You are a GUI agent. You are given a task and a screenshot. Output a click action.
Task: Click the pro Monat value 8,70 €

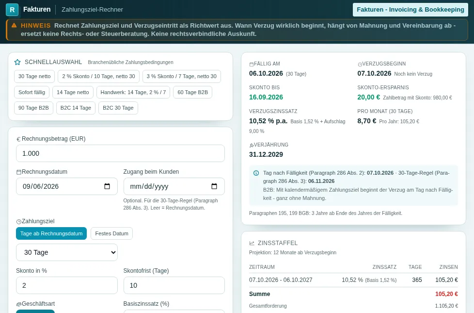(x=367, y=121)
